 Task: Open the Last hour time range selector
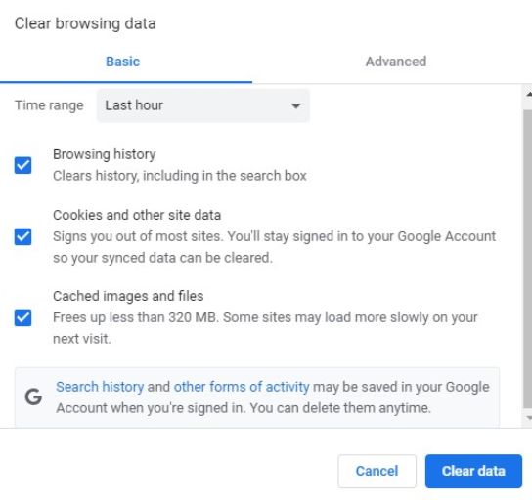(202, 105)
